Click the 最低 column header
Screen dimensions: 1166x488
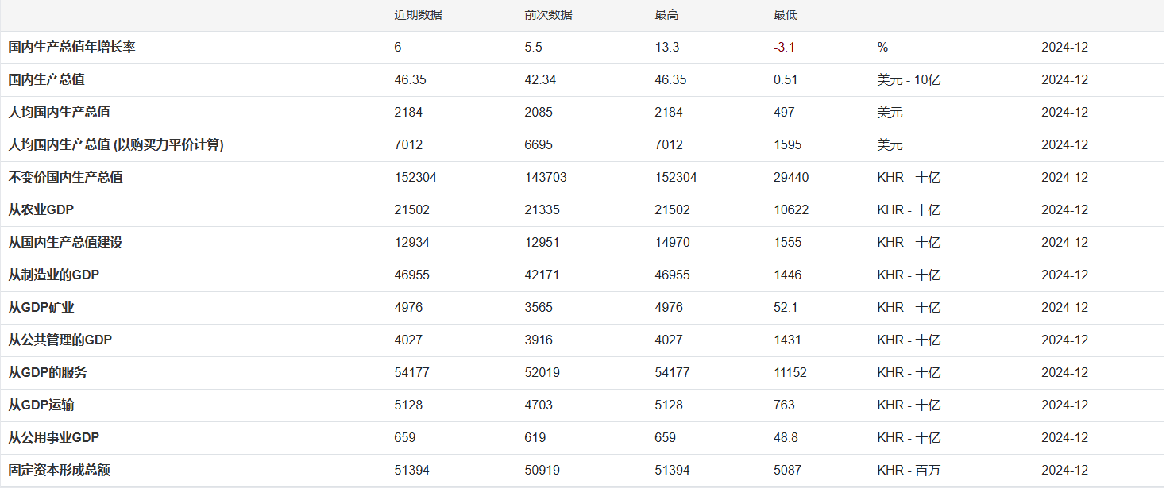[786, 15]
